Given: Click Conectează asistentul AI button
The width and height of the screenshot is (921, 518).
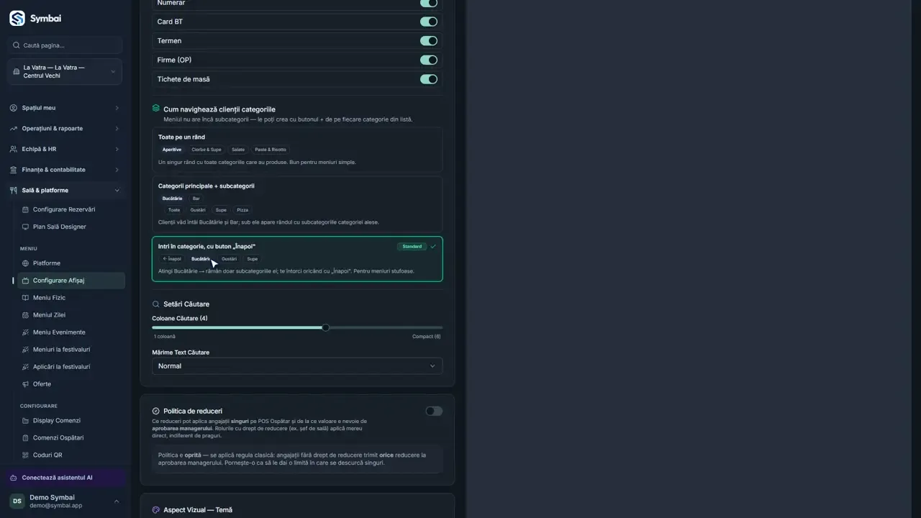Looking at the screenshot, I should [x=67, y=478].
